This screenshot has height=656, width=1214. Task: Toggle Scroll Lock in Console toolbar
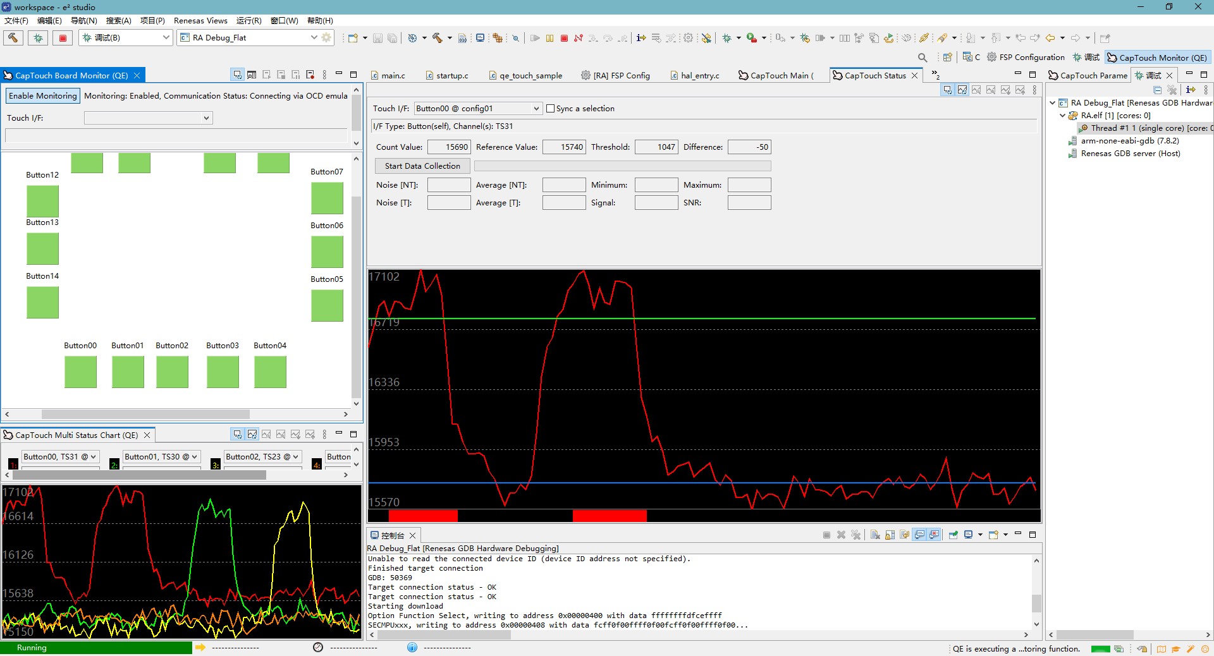890,535
